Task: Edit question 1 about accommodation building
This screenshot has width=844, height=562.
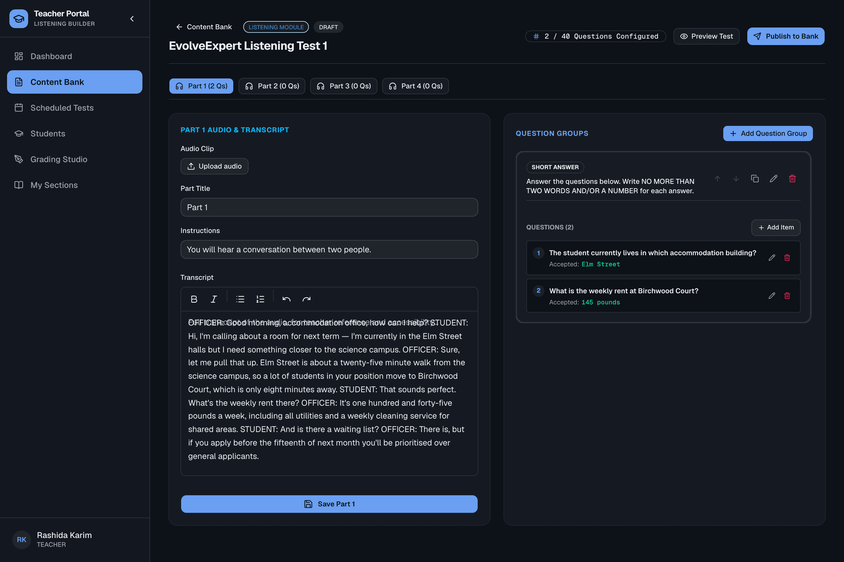Action: click(x=772, y=258)
